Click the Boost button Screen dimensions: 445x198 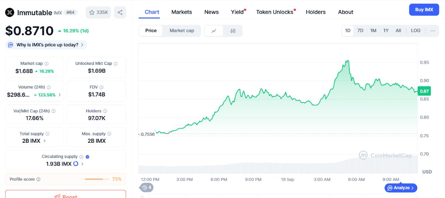coord(66,194)
